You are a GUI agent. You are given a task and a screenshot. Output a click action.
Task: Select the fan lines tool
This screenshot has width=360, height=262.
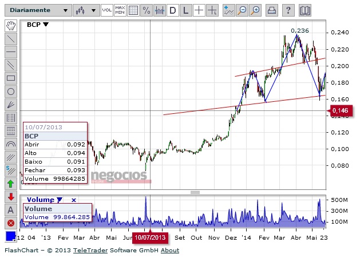click(11, 105)
